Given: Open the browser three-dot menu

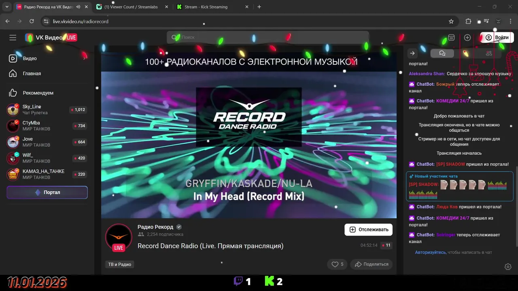Looking at the screenshot, I should pos(510,21).
